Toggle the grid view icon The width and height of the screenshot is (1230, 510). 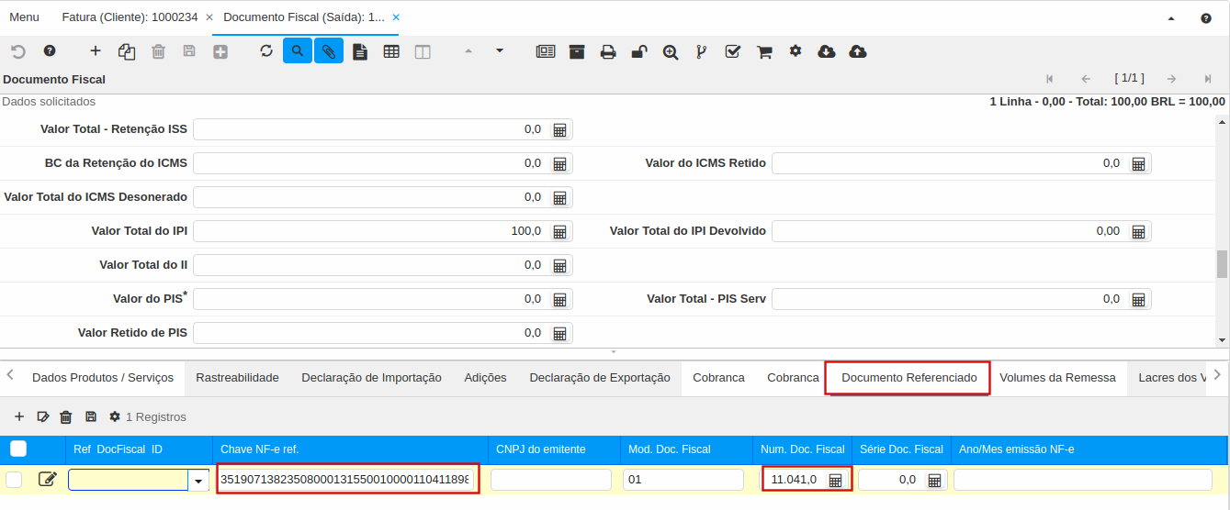click(391, 51)
